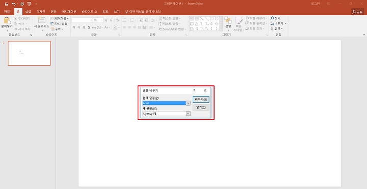Click Start From Beginning slideshow icon
The width and height of the screenshot is (367, 189).
tap(29, 4)
